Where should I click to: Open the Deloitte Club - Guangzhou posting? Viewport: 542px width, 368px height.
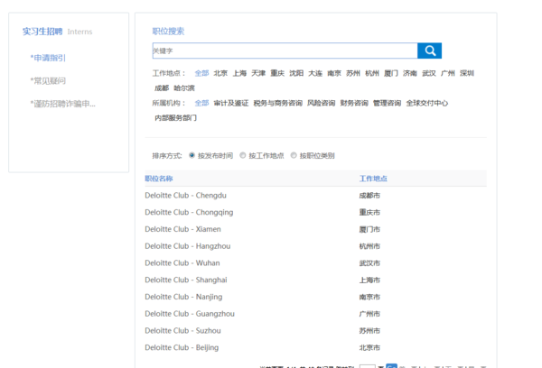[x=190, y=314]
